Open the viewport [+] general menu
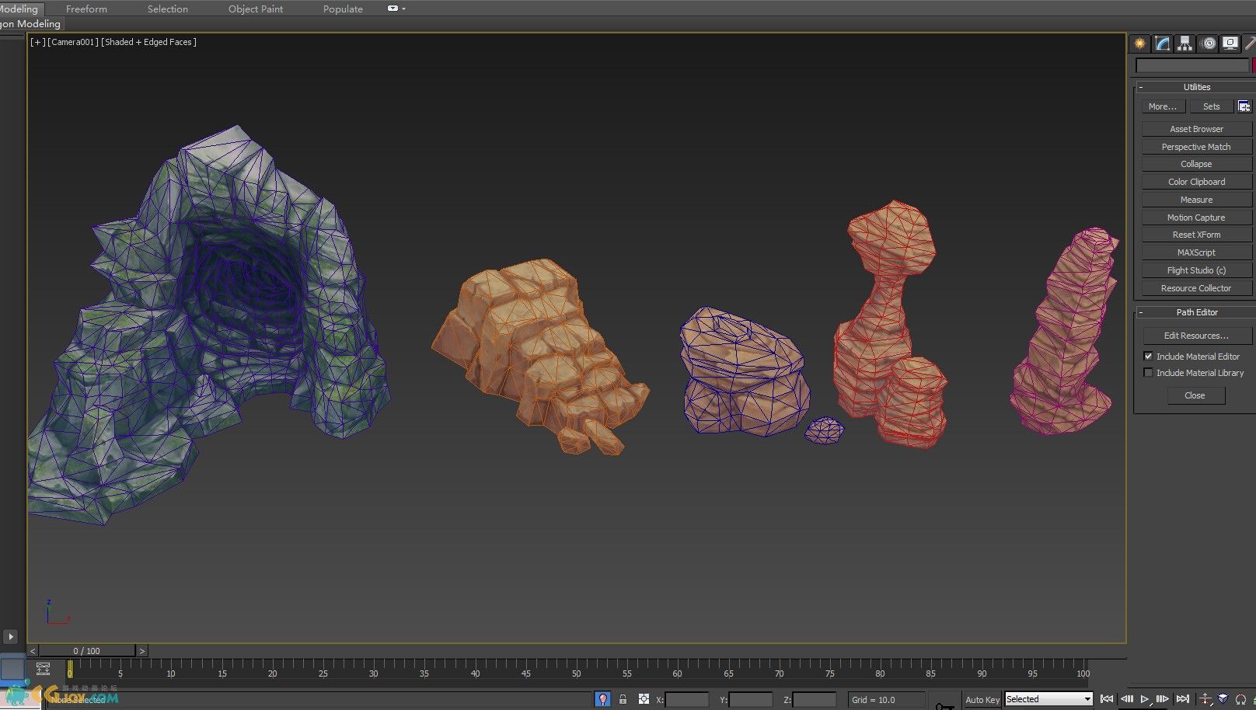 pyautogui.click(x=37, y=42)
